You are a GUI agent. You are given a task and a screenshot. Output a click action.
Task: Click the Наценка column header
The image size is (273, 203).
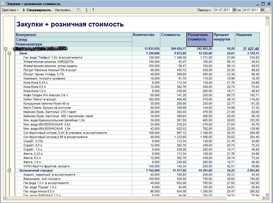pos(247,39)
